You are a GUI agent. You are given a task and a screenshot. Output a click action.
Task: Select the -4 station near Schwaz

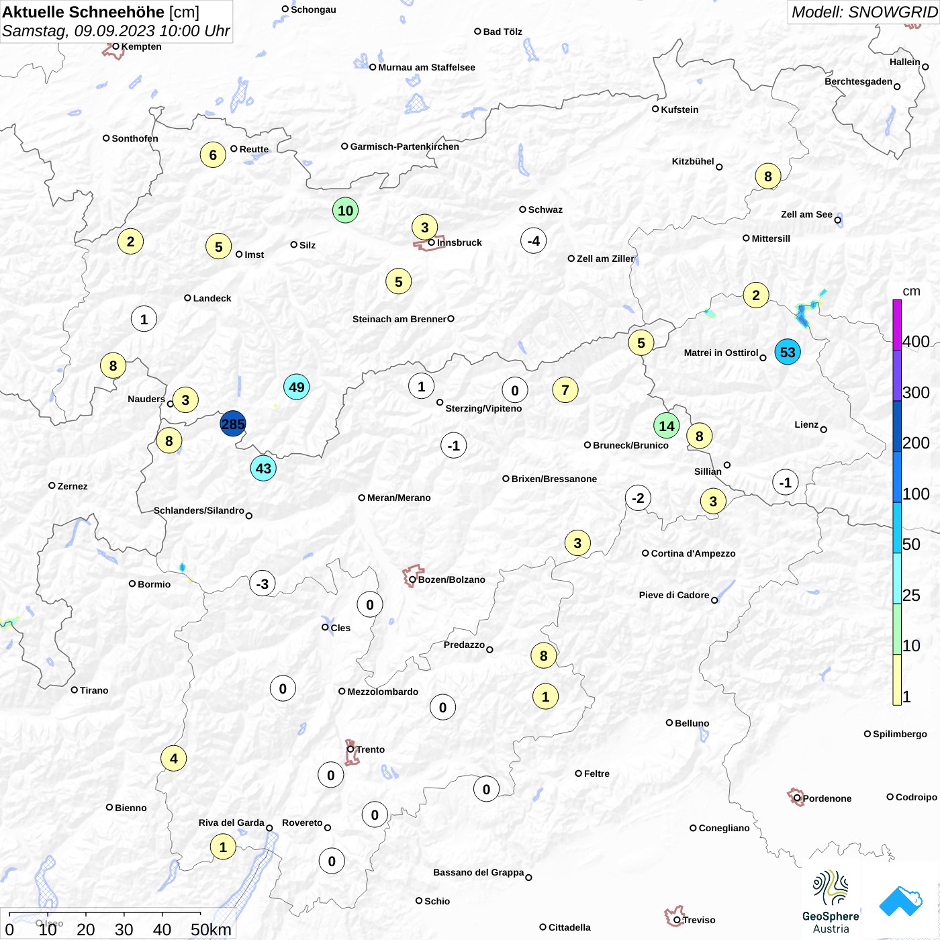(x=533, y=240)
